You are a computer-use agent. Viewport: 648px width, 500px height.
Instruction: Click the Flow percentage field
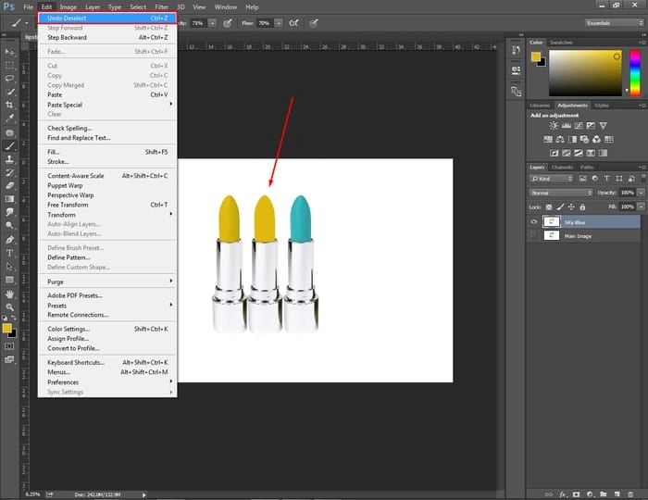tap(265, 23)
